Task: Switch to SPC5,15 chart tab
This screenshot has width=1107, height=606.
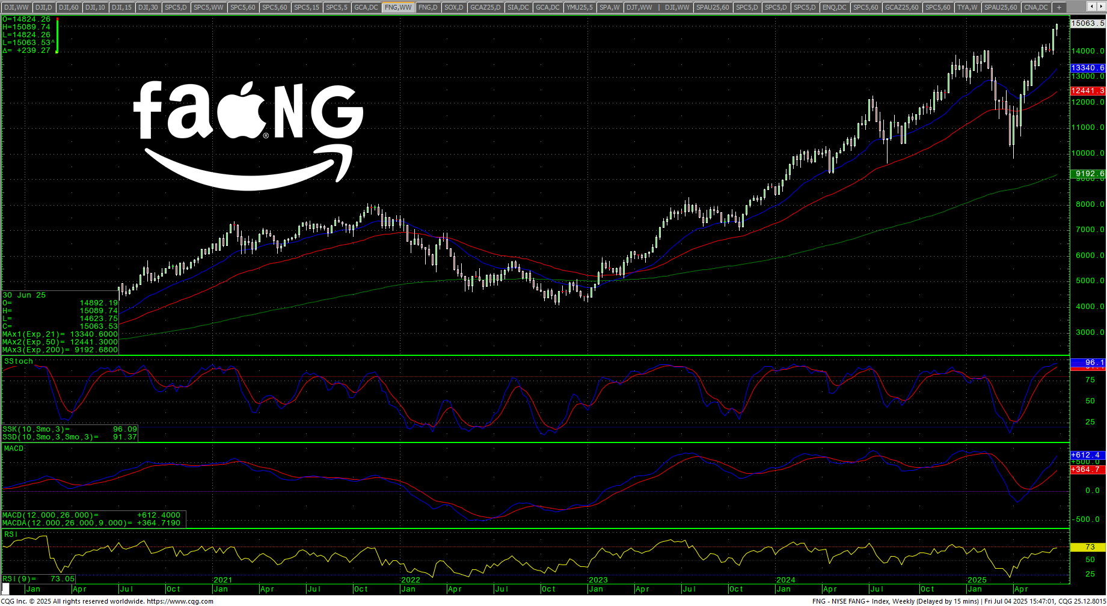Action: [x=307, y=7]
